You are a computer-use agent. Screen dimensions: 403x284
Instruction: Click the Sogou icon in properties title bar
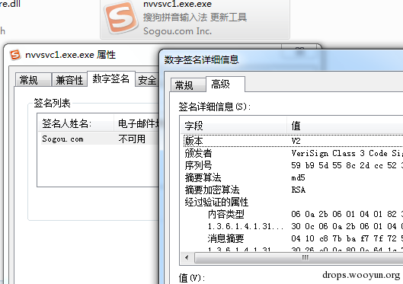[x=15, y=55]
